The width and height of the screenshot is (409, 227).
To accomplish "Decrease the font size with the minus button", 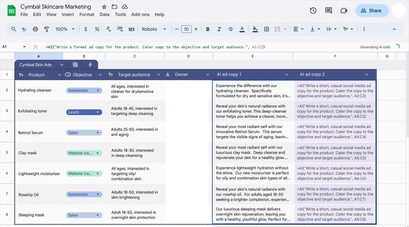I will coord(177,29).
